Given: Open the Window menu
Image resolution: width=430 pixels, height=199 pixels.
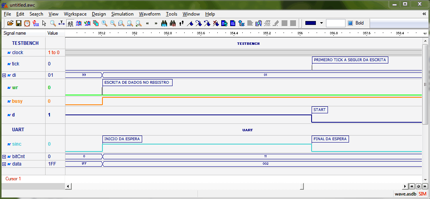Looking at the screenshot, I should (191, 14).
